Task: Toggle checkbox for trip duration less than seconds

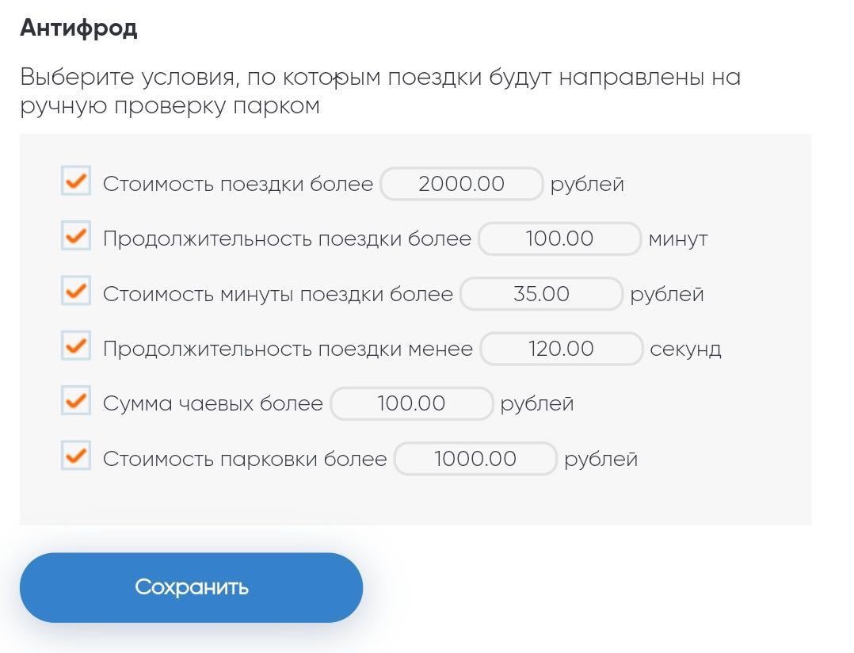Action: point(76,346)
